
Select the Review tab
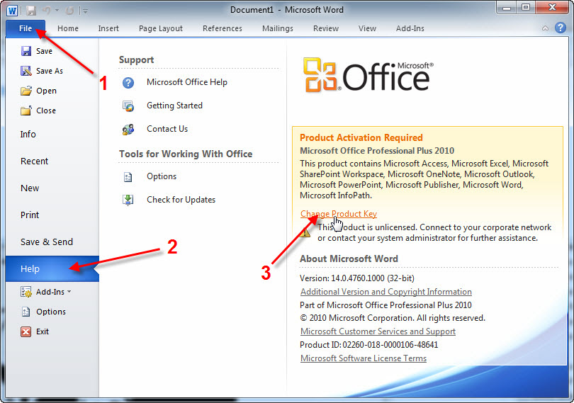coord(326,28)
